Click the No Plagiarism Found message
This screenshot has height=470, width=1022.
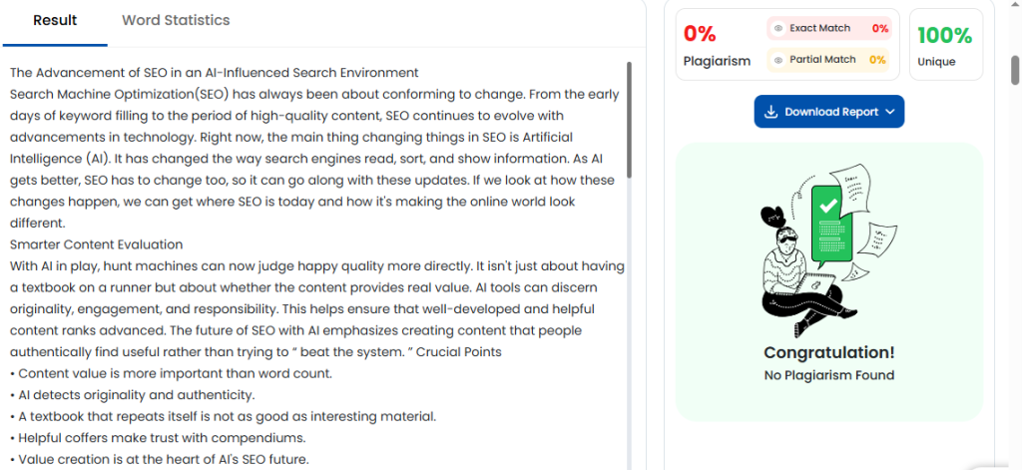coord(828,375)
